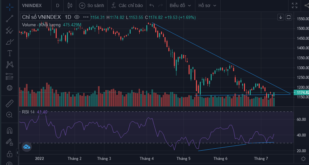Open the candlestick chart type selector
Image resolution: width=309 pixels, height=165 pixels.
click(x=70, y=5)
